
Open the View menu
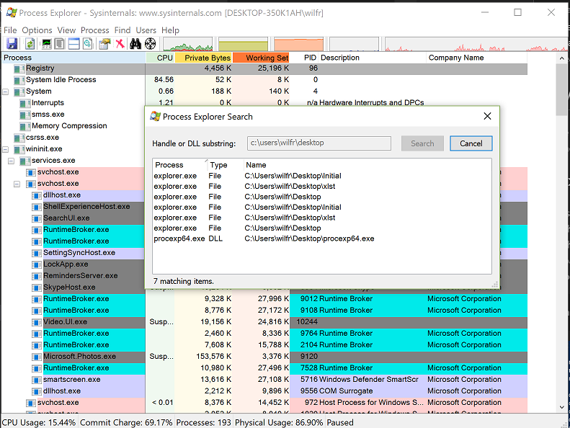click(66, 30)
